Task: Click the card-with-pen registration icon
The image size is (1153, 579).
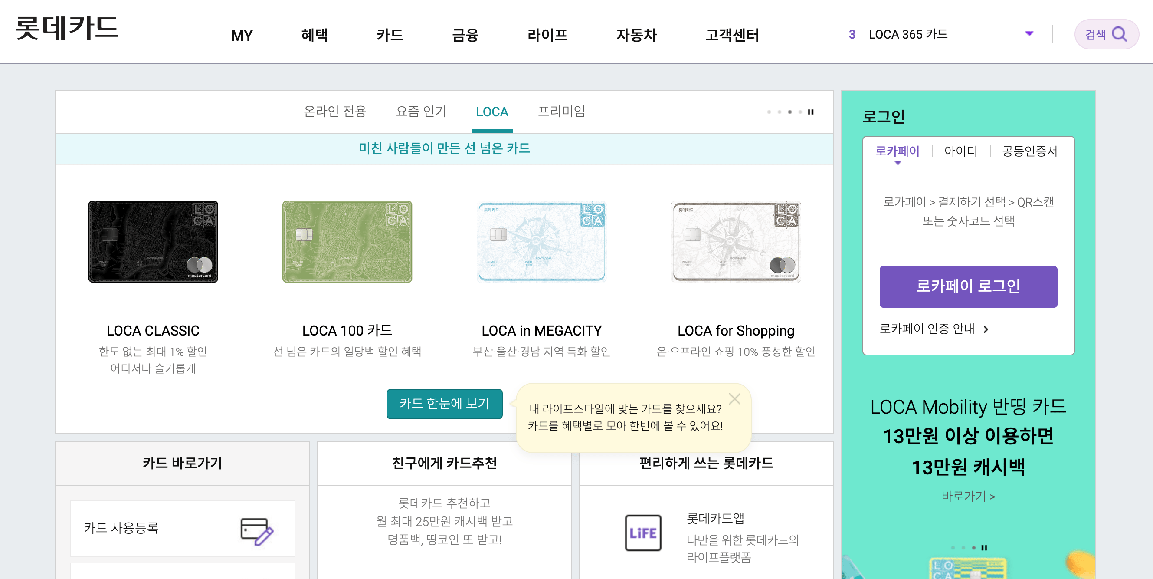Action: [x=257, y=532]
